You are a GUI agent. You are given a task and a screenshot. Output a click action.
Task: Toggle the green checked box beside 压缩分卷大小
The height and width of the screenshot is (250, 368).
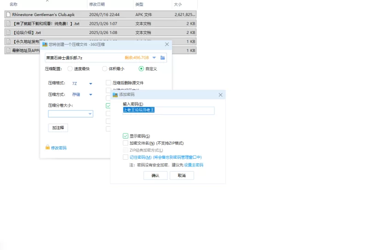[x=108, y=106]
